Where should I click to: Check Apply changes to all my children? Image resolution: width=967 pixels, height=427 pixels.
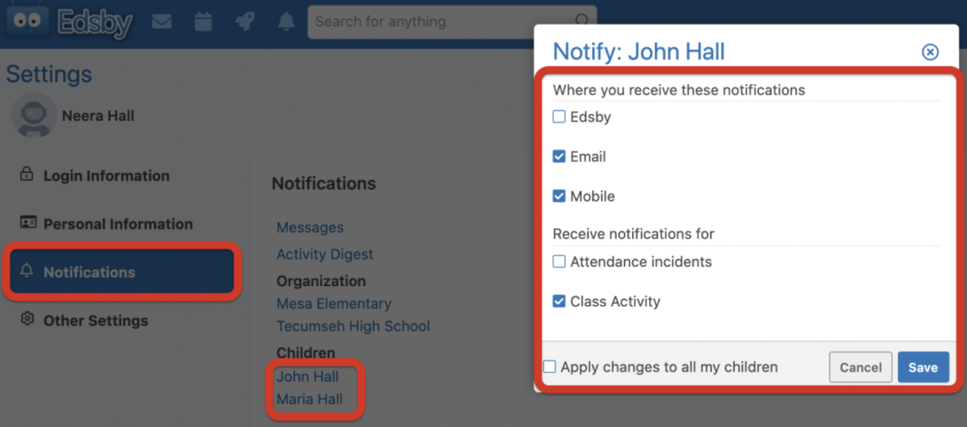[548, 366]
